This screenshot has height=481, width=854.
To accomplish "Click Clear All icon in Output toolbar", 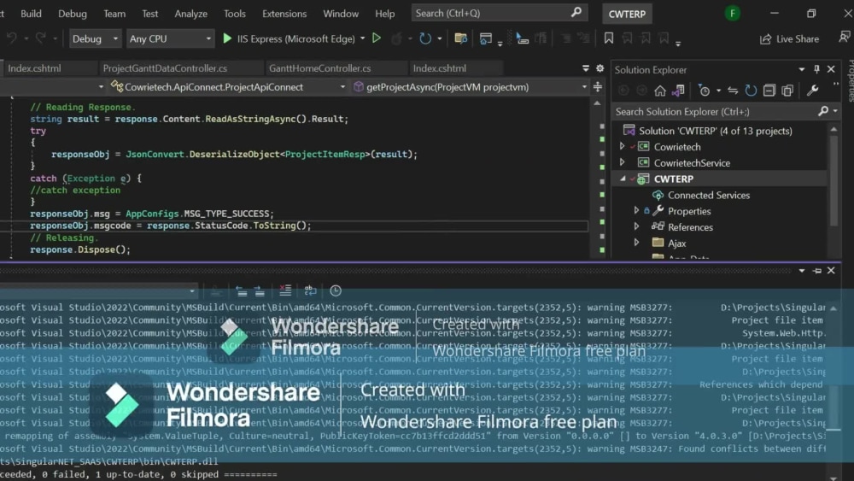I will click(x=285, y=290).
